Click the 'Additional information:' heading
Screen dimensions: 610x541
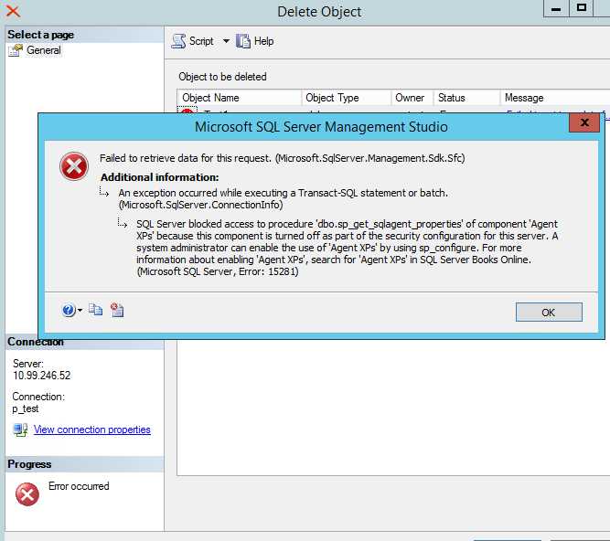(159, 177)
